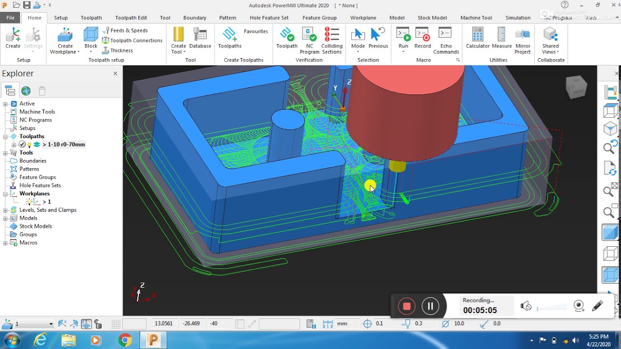
Task: Close the Explorer panel
Action: 115,74
